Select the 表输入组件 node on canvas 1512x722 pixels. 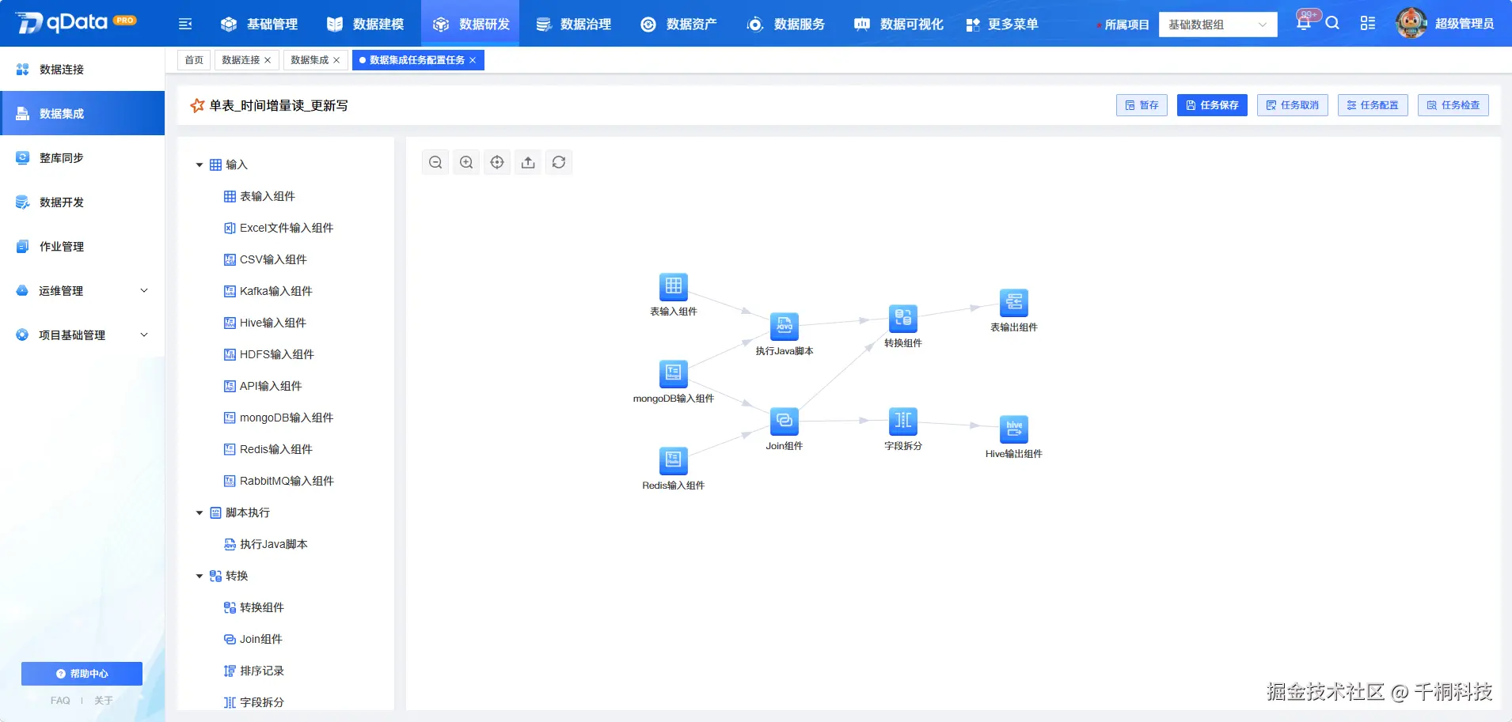[674, 286]
